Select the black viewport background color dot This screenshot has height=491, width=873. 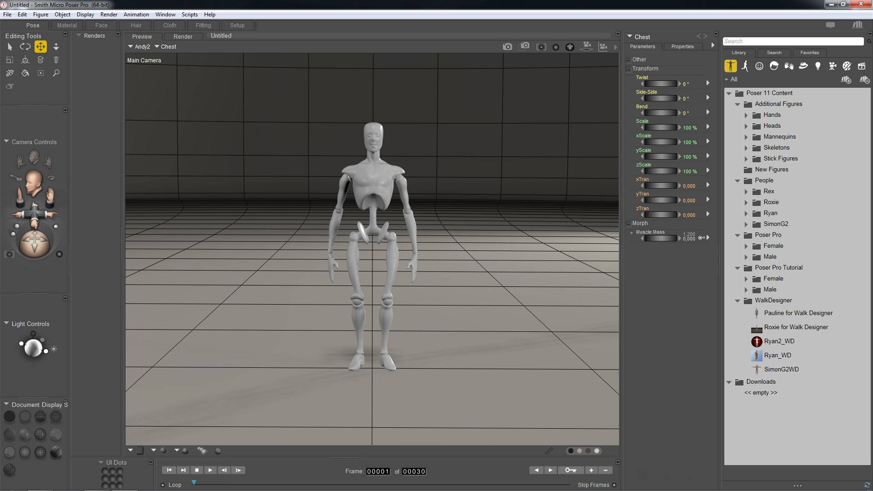pyautogui.click(x=571, y=451)
